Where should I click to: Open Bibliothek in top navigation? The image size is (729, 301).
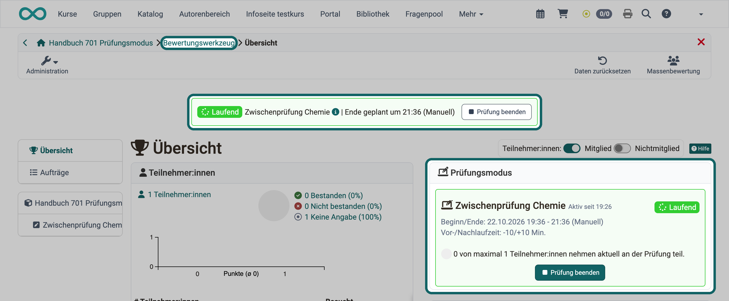[373, 14]
